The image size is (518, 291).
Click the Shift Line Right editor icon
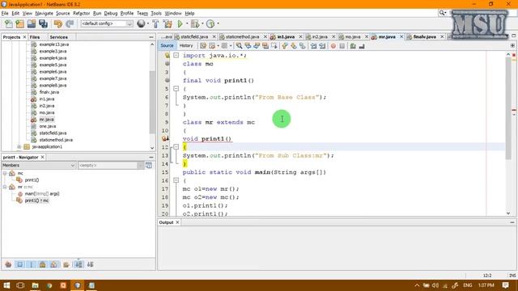click(x=322, y=46)
